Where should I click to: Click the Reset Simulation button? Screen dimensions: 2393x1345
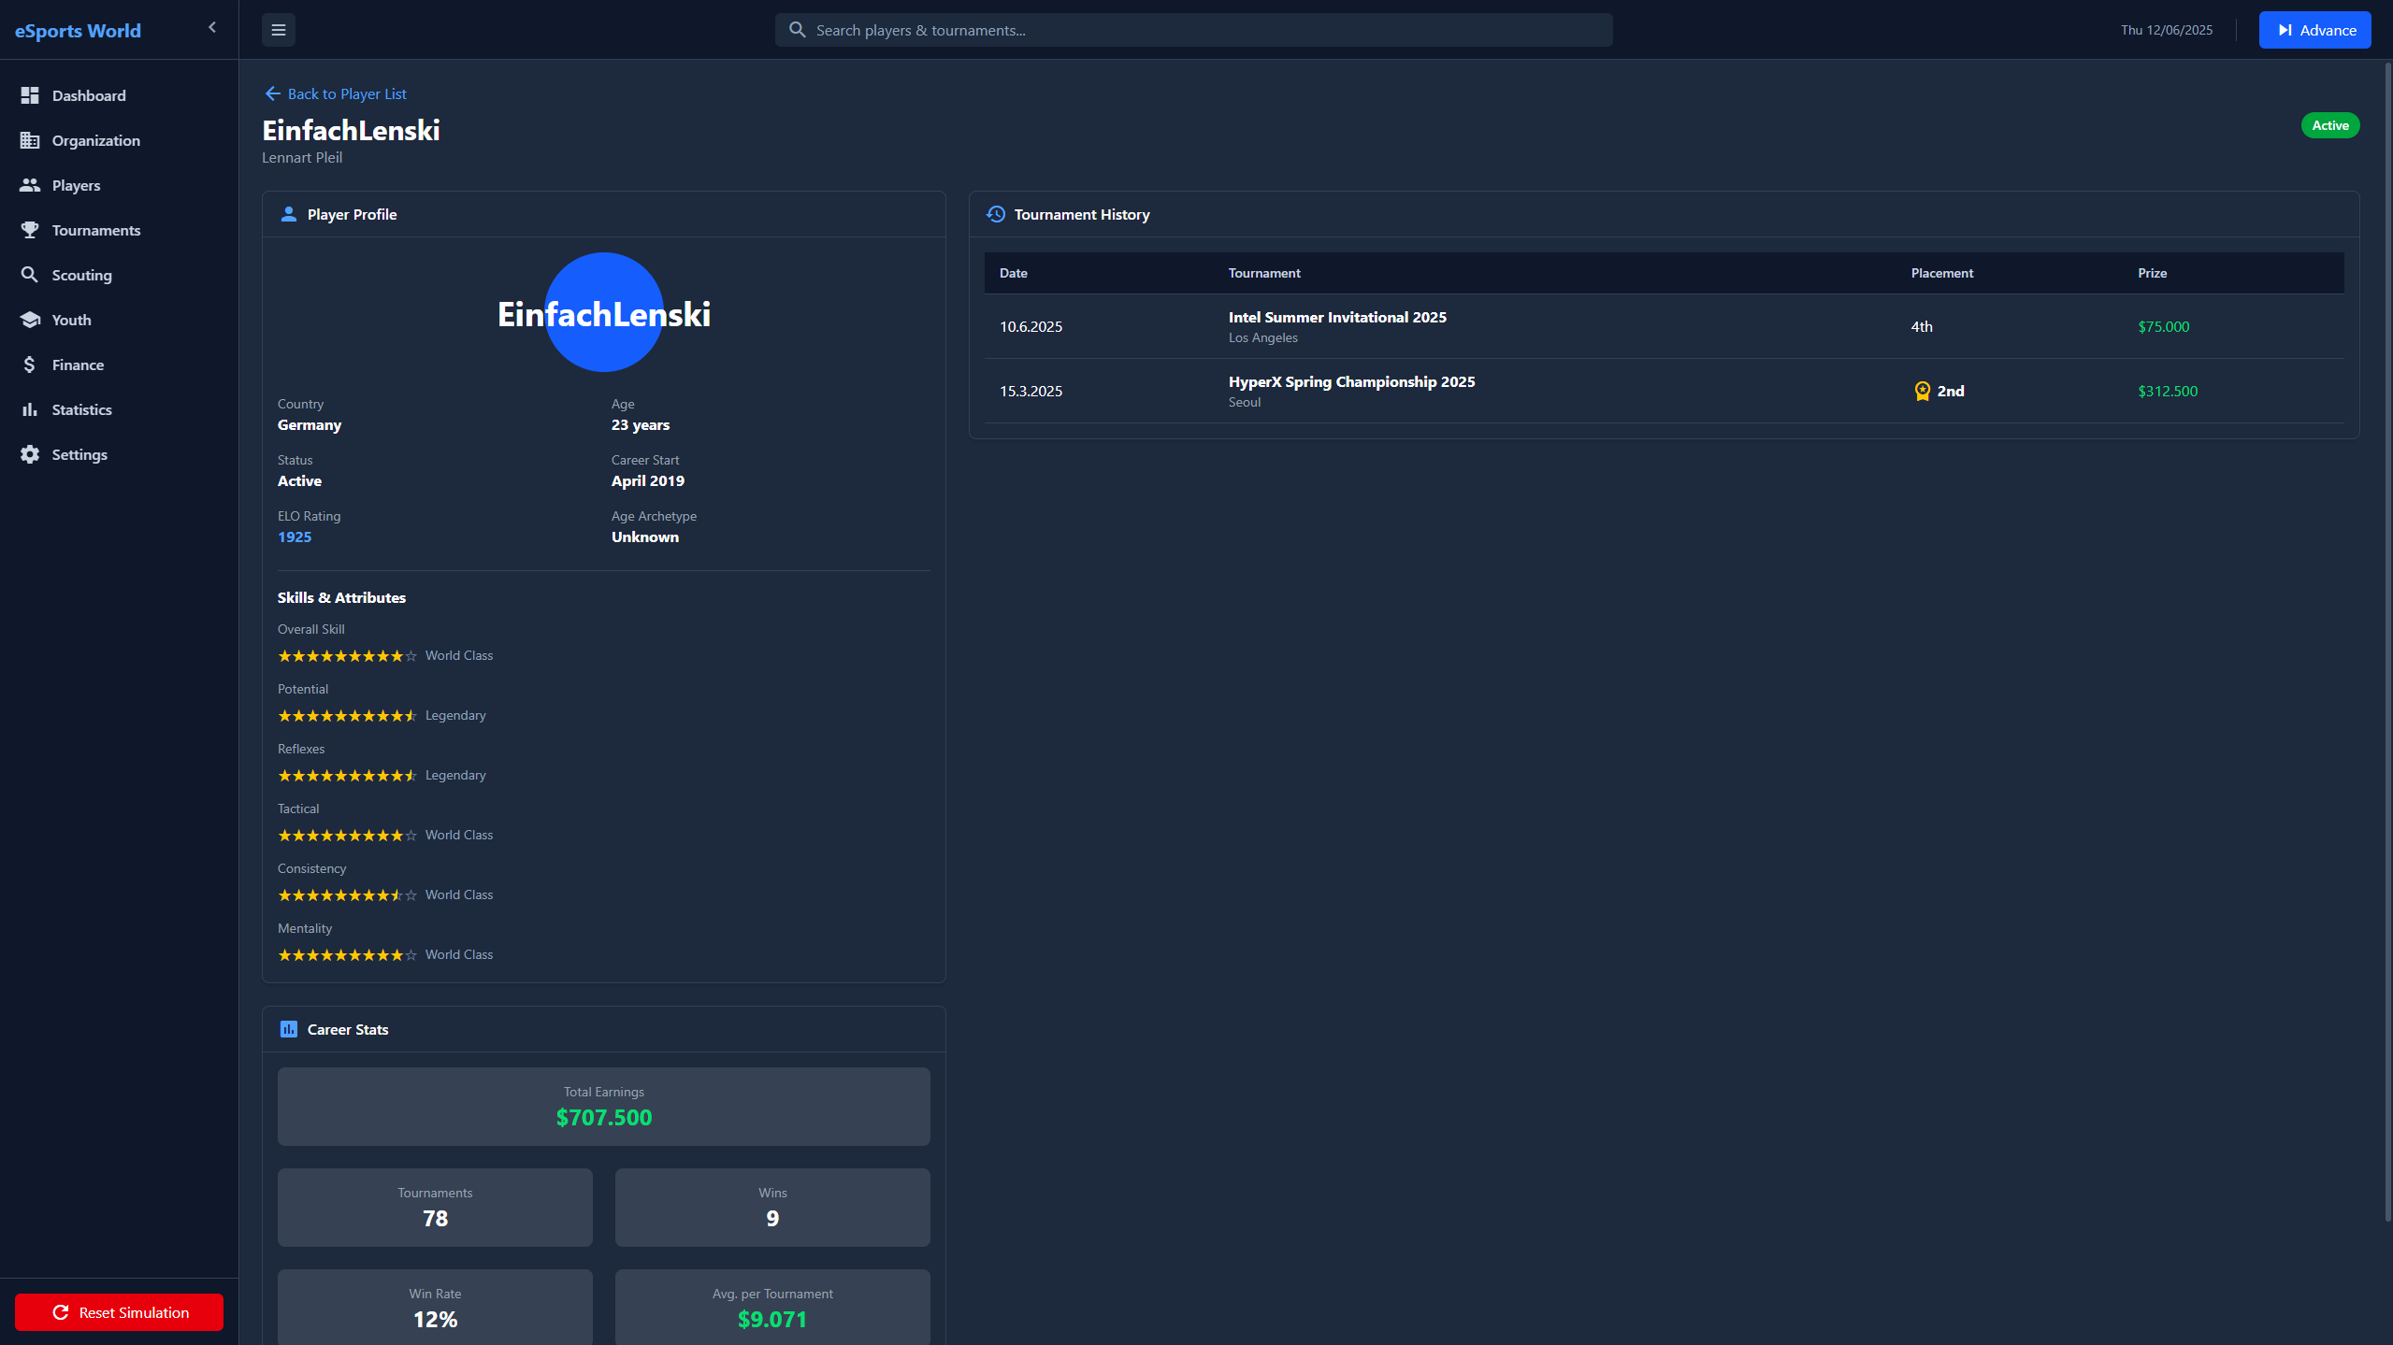[119, 1312]
